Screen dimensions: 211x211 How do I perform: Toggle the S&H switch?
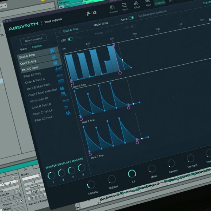[x=133, y=26]
